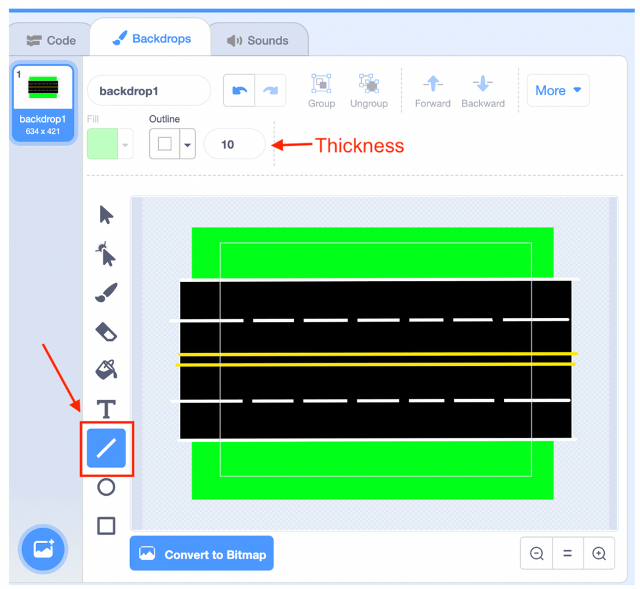Select the Fill bucket tool
Image resolution: width=640 pixels, height=589 pixels.
(x=106, y=370)
